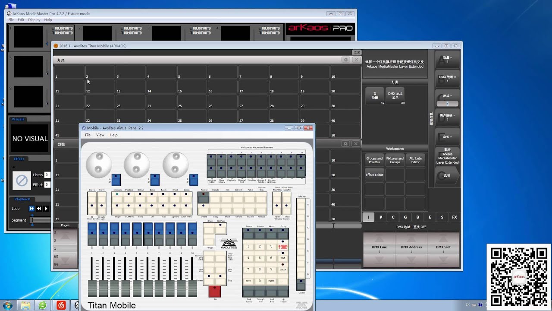Click the Exit key on the keypad
The height and width of the screenshot is (311, 552).
coord(248,281)
